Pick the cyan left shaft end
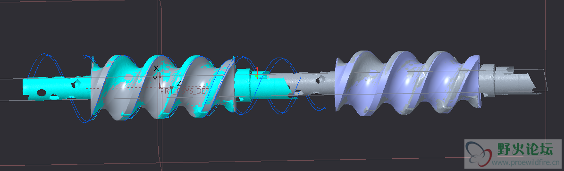This screenshot has height=171, width=564. 56,88
